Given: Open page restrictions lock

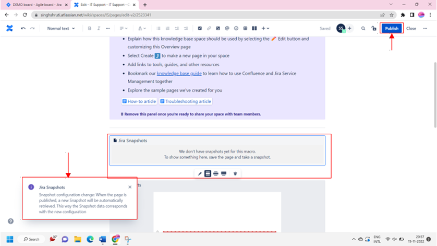Looking at the screenshot, I should click(x=374, y=28).
